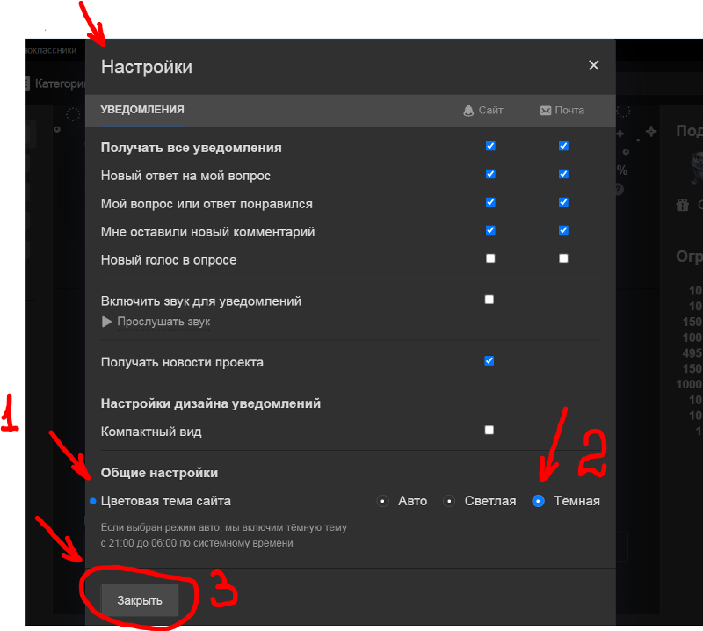The width and height of the screenshot is (703, 631).
Task: Uncheck site box for Новый ответ на мой вопрос
Action: click(490, 174)
